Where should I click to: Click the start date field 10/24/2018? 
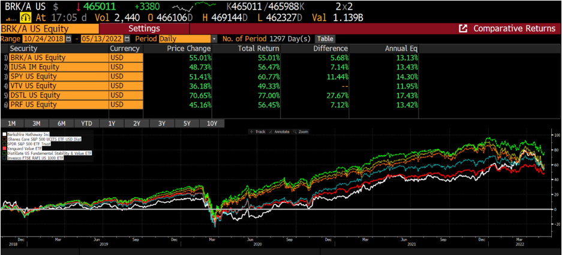point(44,39)
